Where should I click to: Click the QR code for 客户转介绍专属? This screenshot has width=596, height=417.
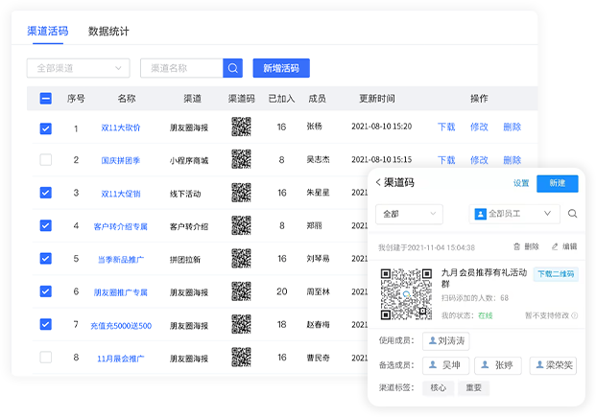pyautogui.click(x=241, y=226)
